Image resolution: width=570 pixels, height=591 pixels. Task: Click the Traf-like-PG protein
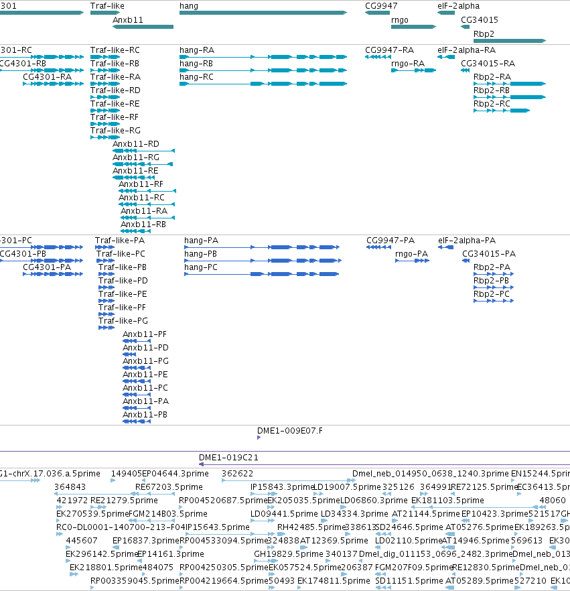click(106, 328)
